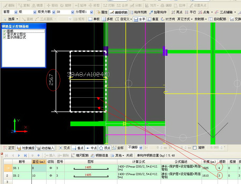Select diameter cell of S8.1 row
The width and height of the screenshot is (241, 184).
click(39, 168)
